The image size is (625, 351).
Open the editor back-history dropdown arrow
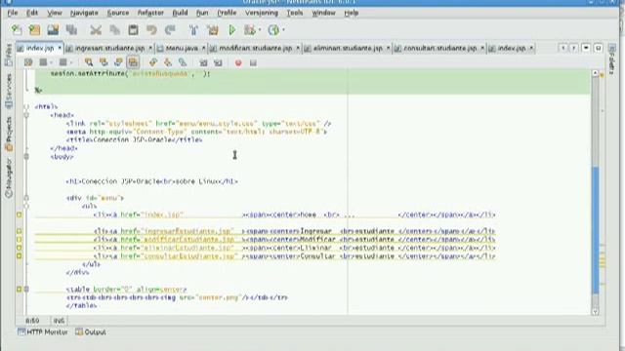click(51, 62)
